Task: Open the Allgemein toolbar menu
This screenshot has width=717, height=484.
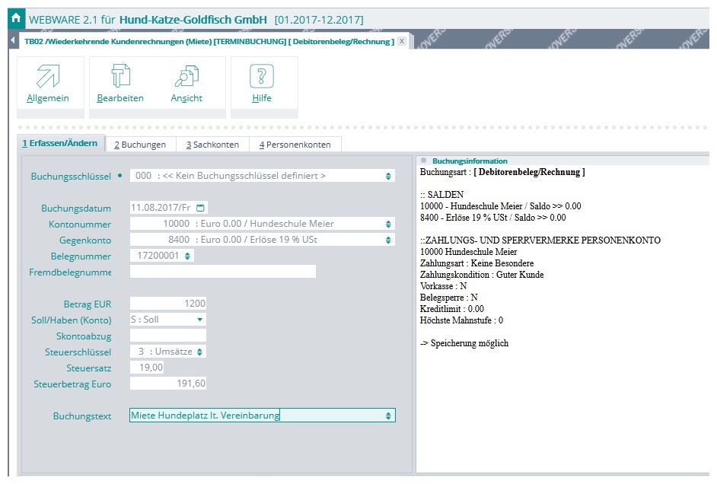Action: [x=48, y=84]
